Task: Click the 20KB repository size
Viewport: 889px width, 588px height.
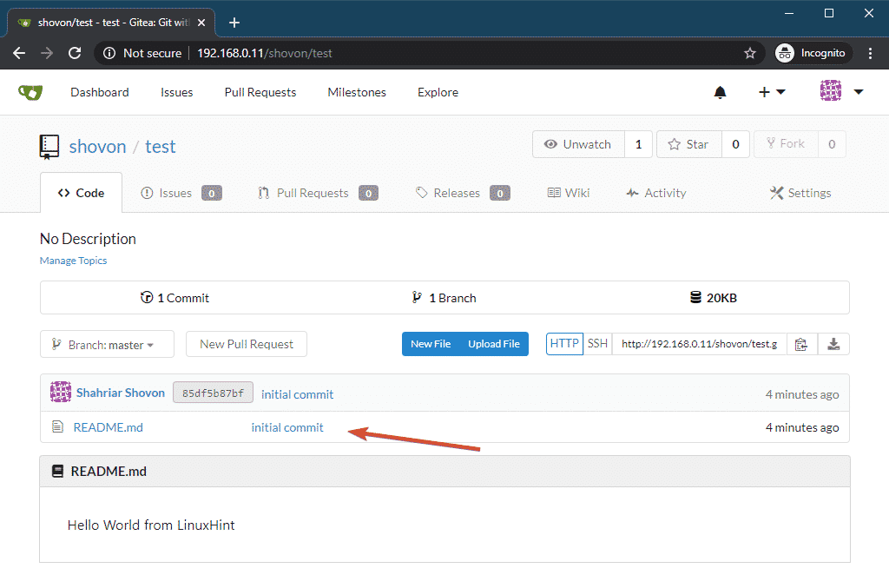Action: tap(714, 298)
